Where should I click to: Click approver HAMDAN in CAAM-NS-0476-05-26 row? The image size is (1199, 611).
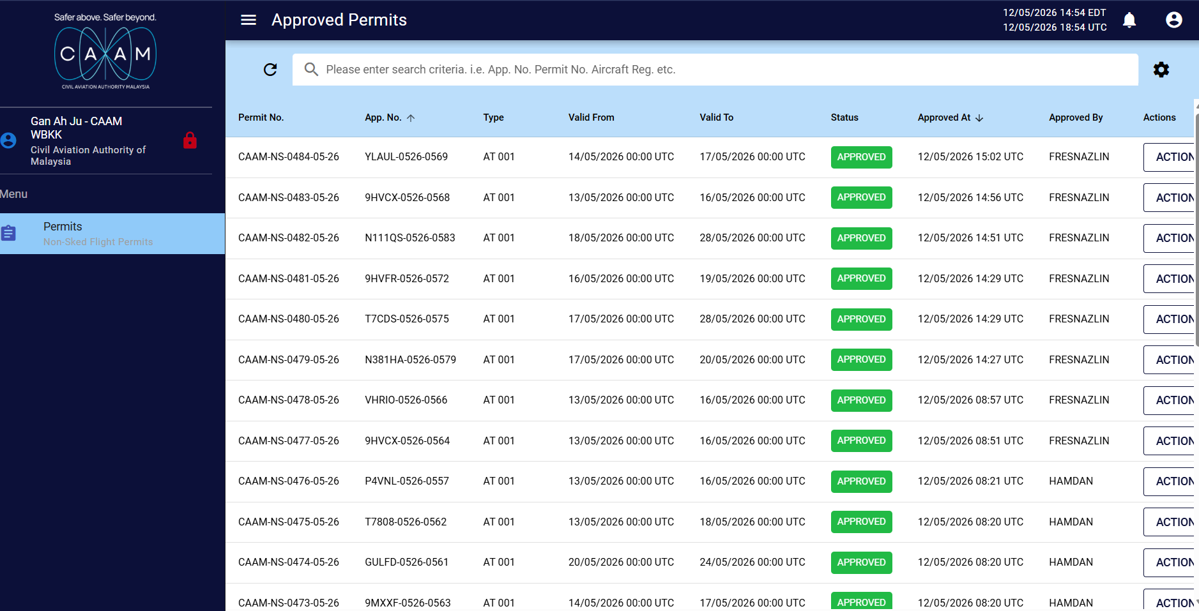click(1071, 481)
